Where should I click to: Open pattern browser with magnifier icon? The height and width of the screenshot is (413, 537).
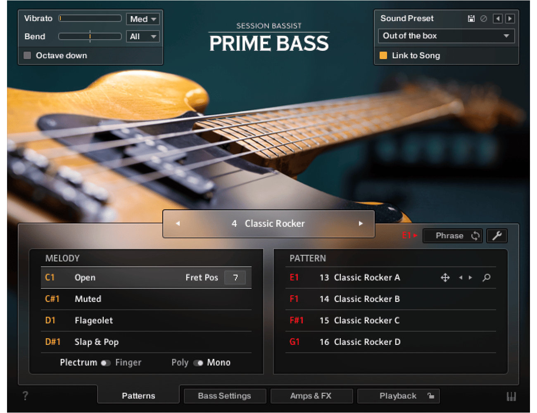[x=487, y=278]
